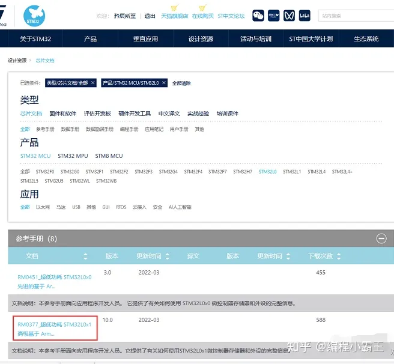Filter documents by 编程手册
This screenshot has width=394, height=364.
pos(129,129)
